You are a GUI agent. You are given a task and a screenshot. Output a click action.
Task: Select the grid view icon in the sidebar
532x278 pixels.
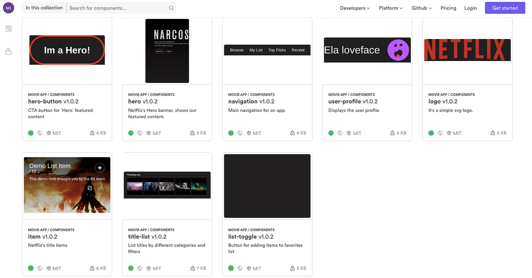(8, 28)
